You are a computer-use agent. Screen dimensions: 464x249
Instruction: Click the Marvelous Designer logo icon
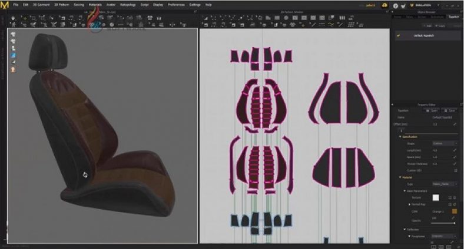[5, 5]
